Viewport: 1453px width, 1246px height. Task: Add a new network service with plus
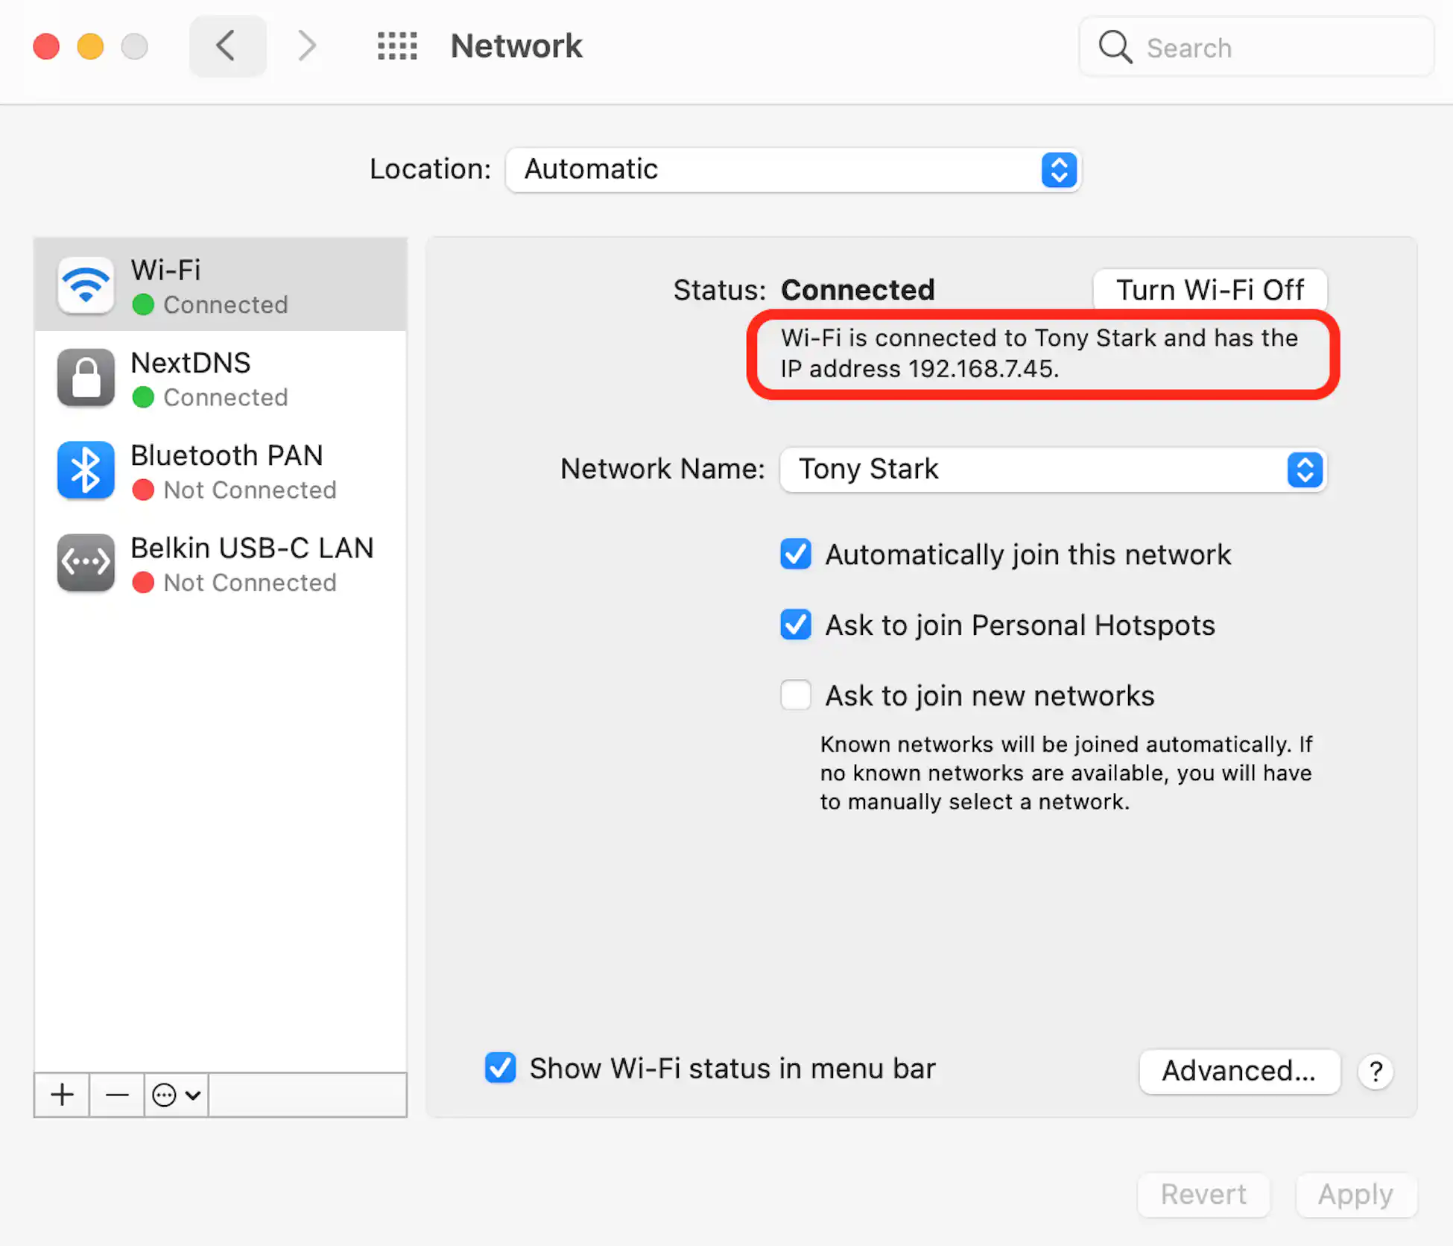(x=63, y=1095)
